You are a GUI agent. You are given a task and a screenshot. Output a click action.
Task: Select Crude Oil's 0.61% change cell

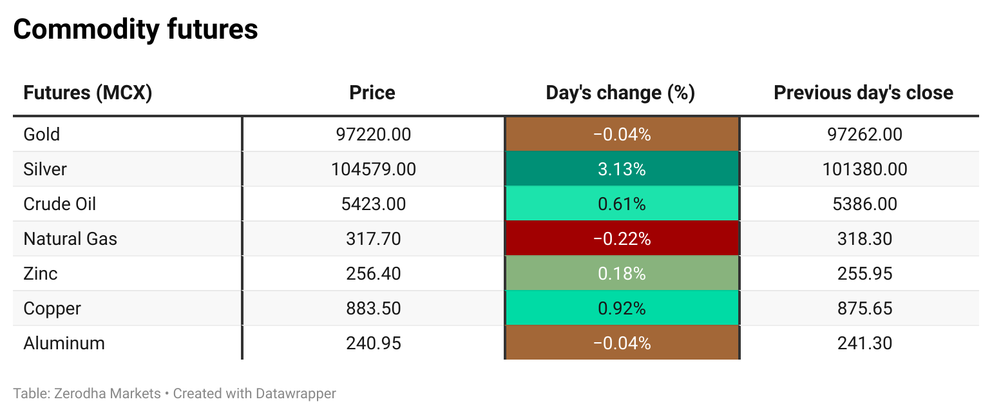point(622,204)
